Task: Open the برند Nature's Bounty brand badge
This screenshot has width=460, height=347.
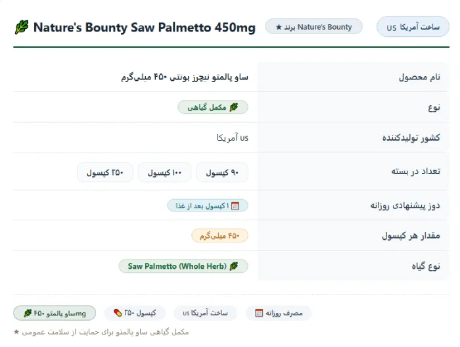Action: click(x=313, y=27)
